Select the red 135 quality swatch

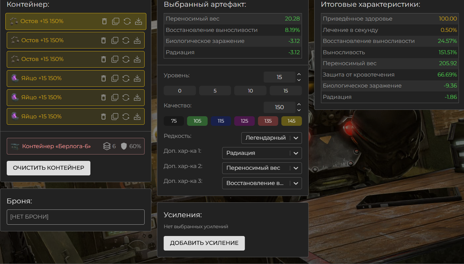(268, 121)
